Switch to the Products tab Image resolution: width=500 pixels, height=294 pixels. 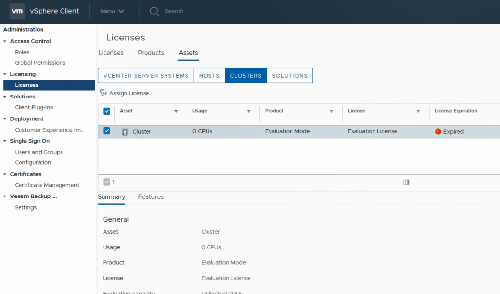[x=151, y=53]
